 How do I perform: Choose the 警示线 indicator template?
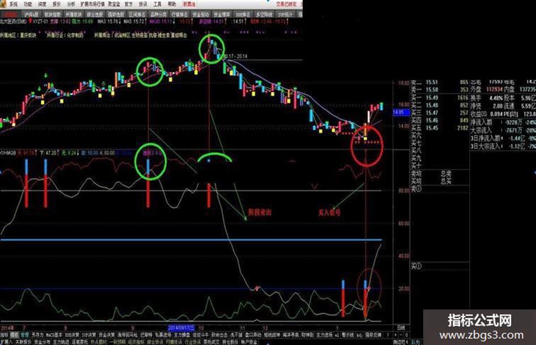point(348,335)
